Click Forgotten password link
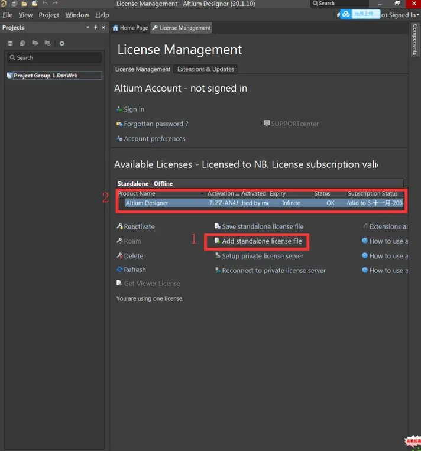The height and width of the screenshot is (451, 421). [x=152, y=124]
